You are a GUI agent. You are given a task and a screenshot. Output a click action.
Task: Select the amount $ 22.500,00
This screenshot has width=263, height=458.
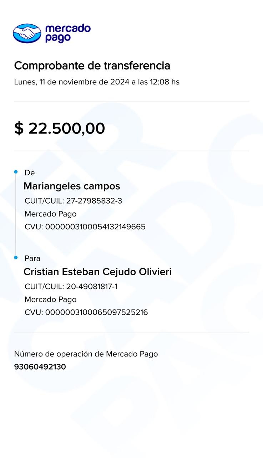pos(60,128)
